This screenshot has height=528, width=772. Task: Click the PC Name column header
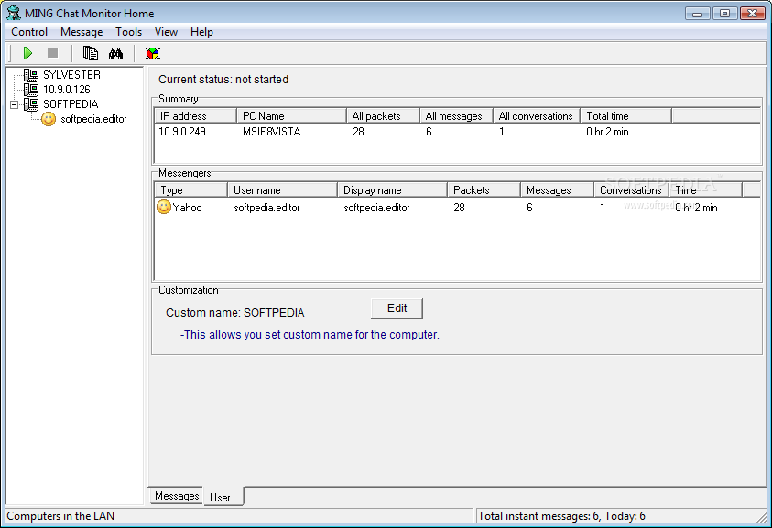[291, 116]
